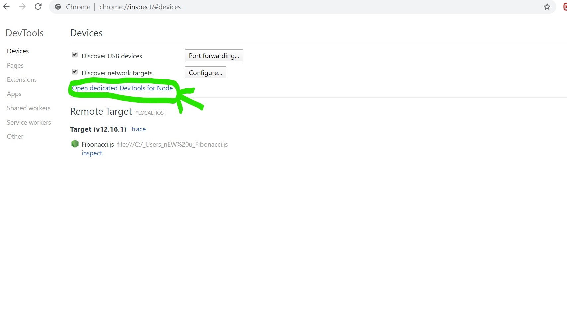This screenshot has height=318, width=567.
Task: Click the browser back arrow
Action: (6, 7)
